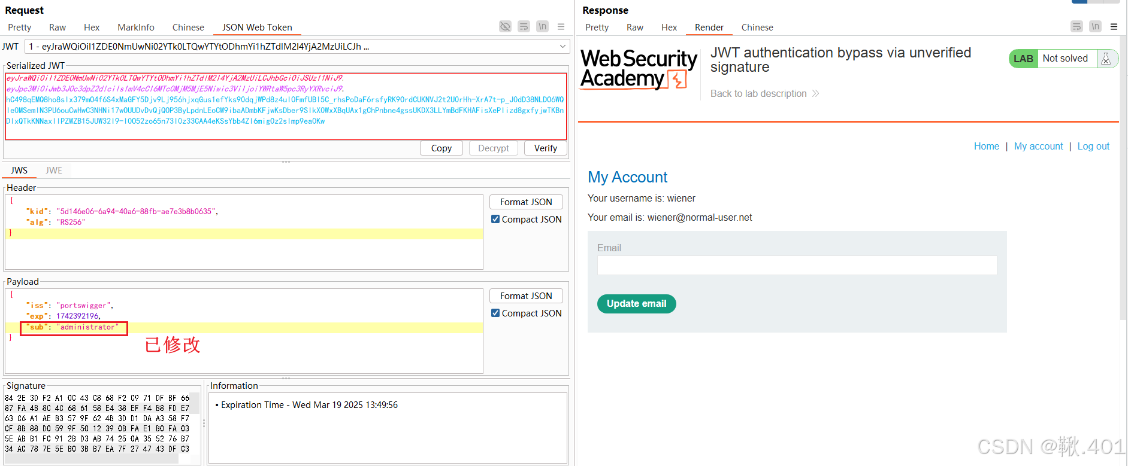Click inside the Serialized JWT text area
1128x466 pixels.
286,106
